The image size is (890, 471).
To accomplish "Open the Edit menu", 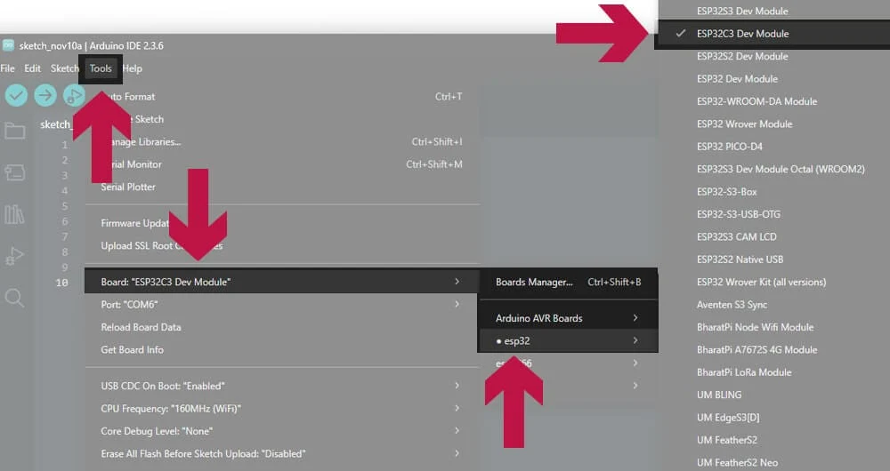I will point(32,68).
